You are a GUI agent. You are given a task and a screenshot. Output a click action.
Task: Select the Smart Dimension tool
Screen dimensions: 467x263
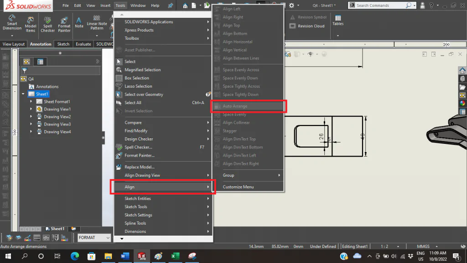pos(12,23)
